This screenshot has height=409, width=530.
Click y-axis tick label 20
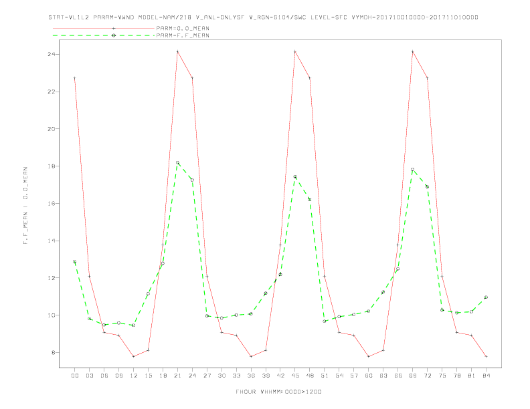click(51, 128)
